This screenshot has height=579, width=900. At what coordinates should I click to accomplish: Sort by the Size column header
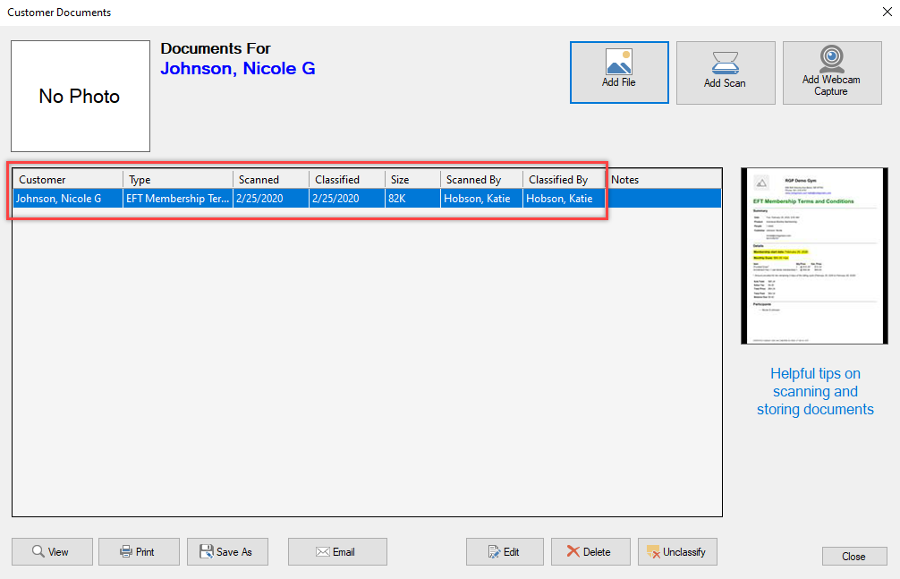click(x=412, y=179)
